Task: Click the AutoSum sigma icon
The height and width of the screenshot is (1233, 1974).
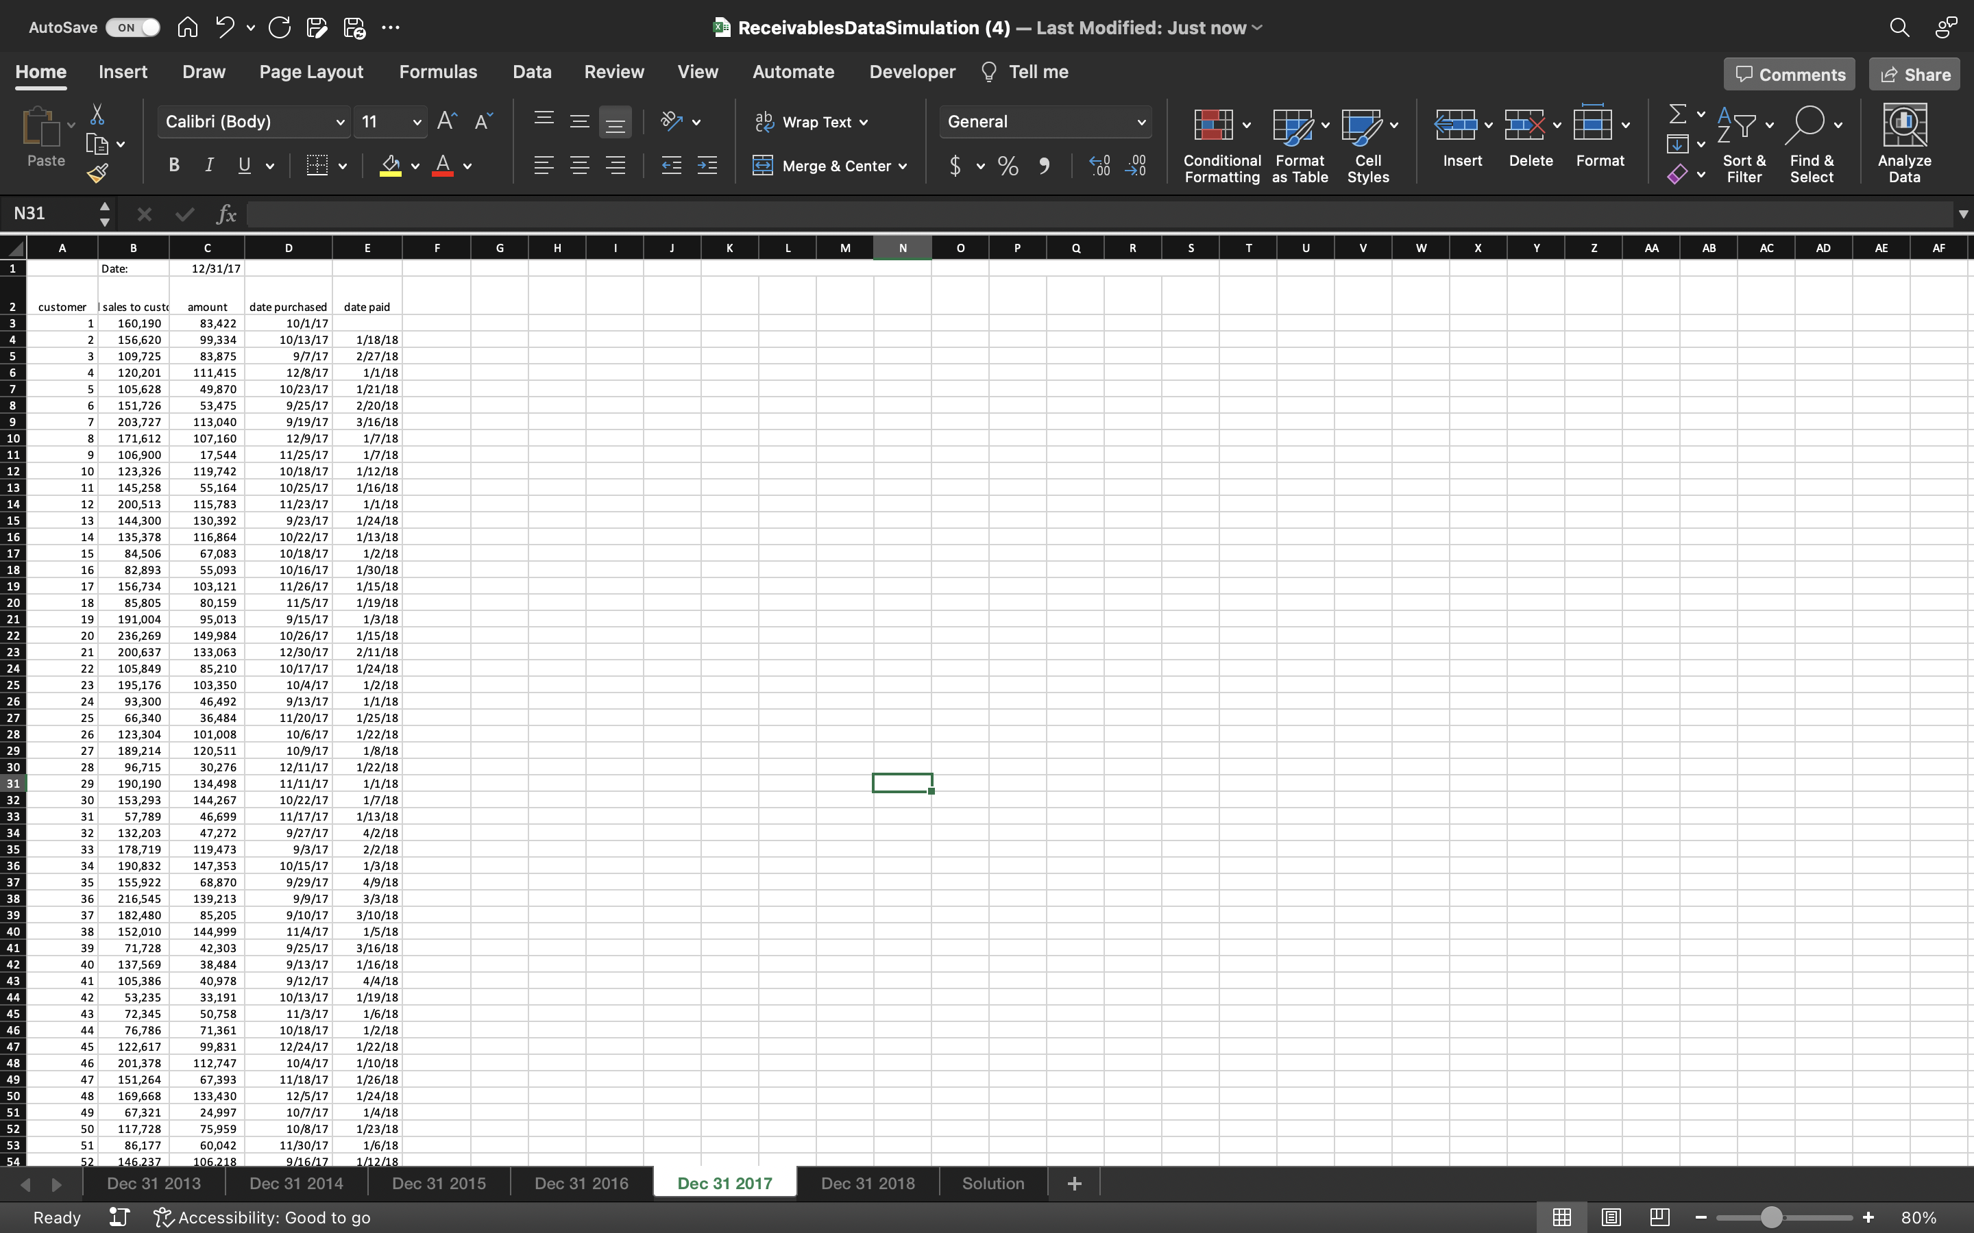Action: click(x=1677, y=114)
